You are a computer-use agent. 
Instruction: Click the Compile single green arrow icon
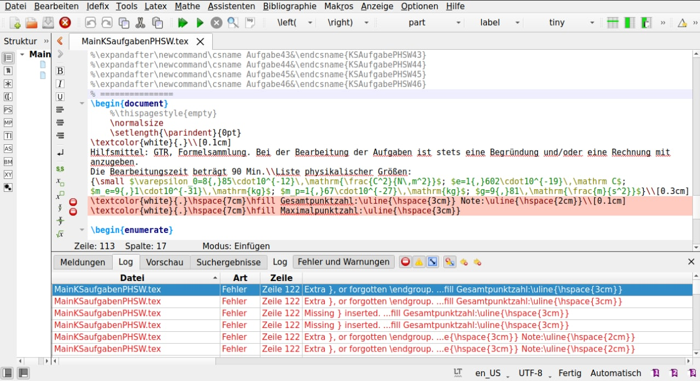point(200,23)
